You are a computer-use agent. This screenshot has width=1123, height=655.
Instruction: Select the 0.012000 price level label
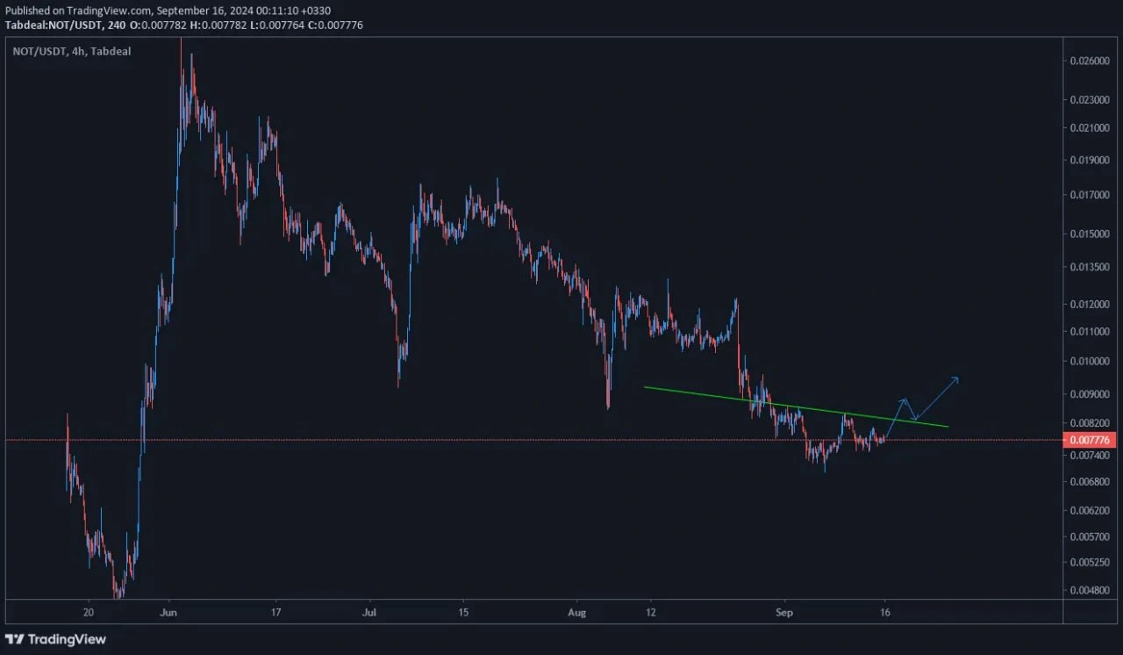pyautogui.click(x=1091, y=305)
